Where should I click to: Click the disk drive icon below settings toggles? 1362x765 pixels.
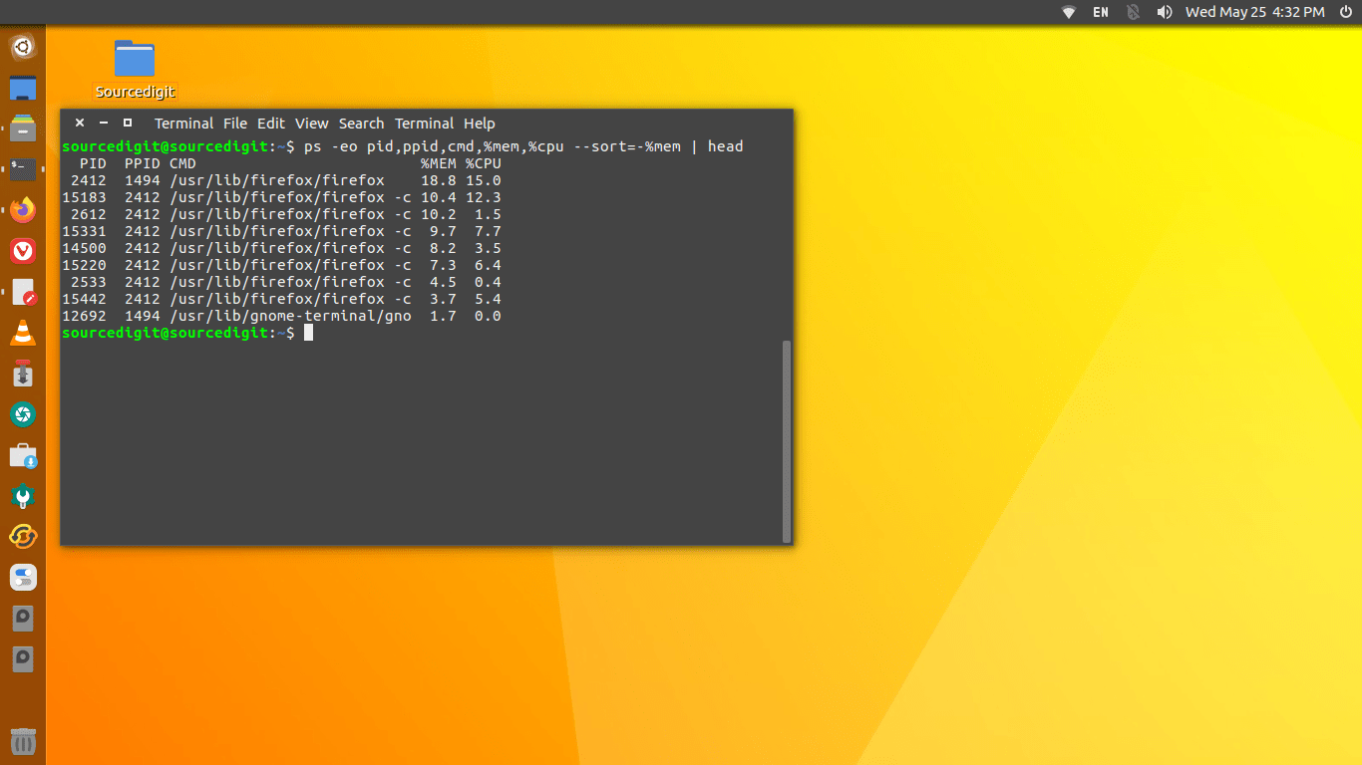[23, 619]
